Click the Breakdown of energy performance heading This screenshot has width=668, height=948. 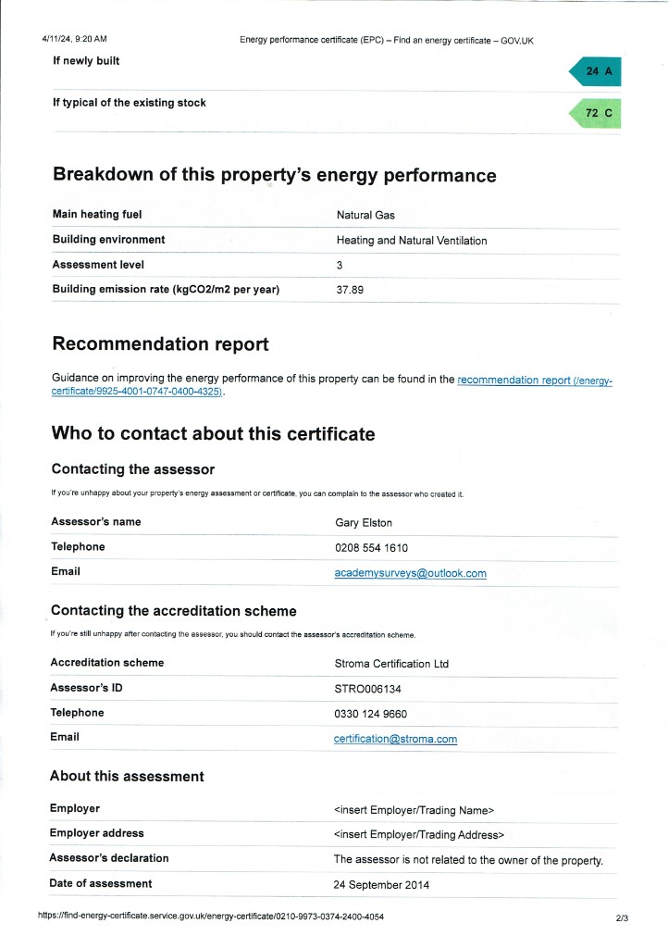tap(274, 175)
